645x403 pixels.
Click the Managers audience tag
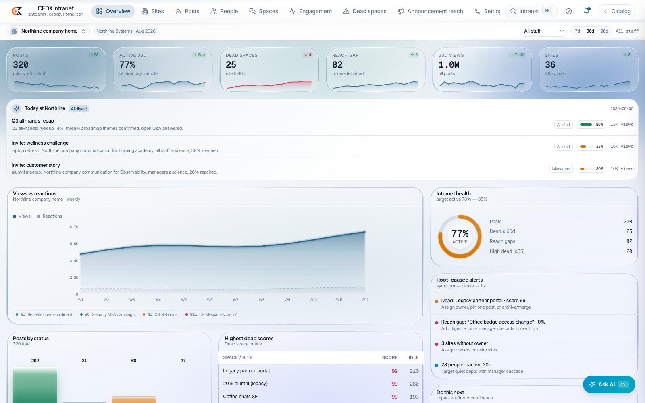561,169
